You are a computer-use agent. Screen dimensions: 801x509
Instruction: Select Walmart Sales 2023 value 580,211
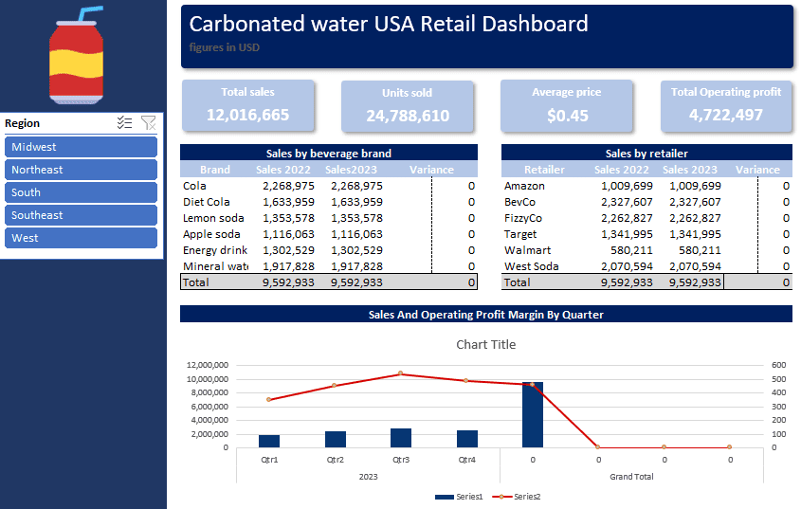pyautogui.click(x=700, y=250)
